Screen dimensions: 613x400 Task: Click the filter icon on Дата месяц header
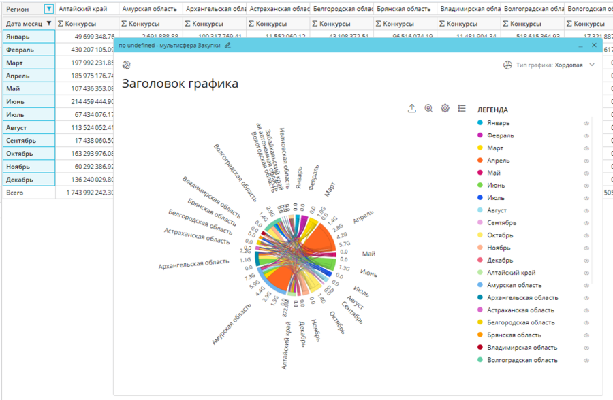[x=48, y=23]
